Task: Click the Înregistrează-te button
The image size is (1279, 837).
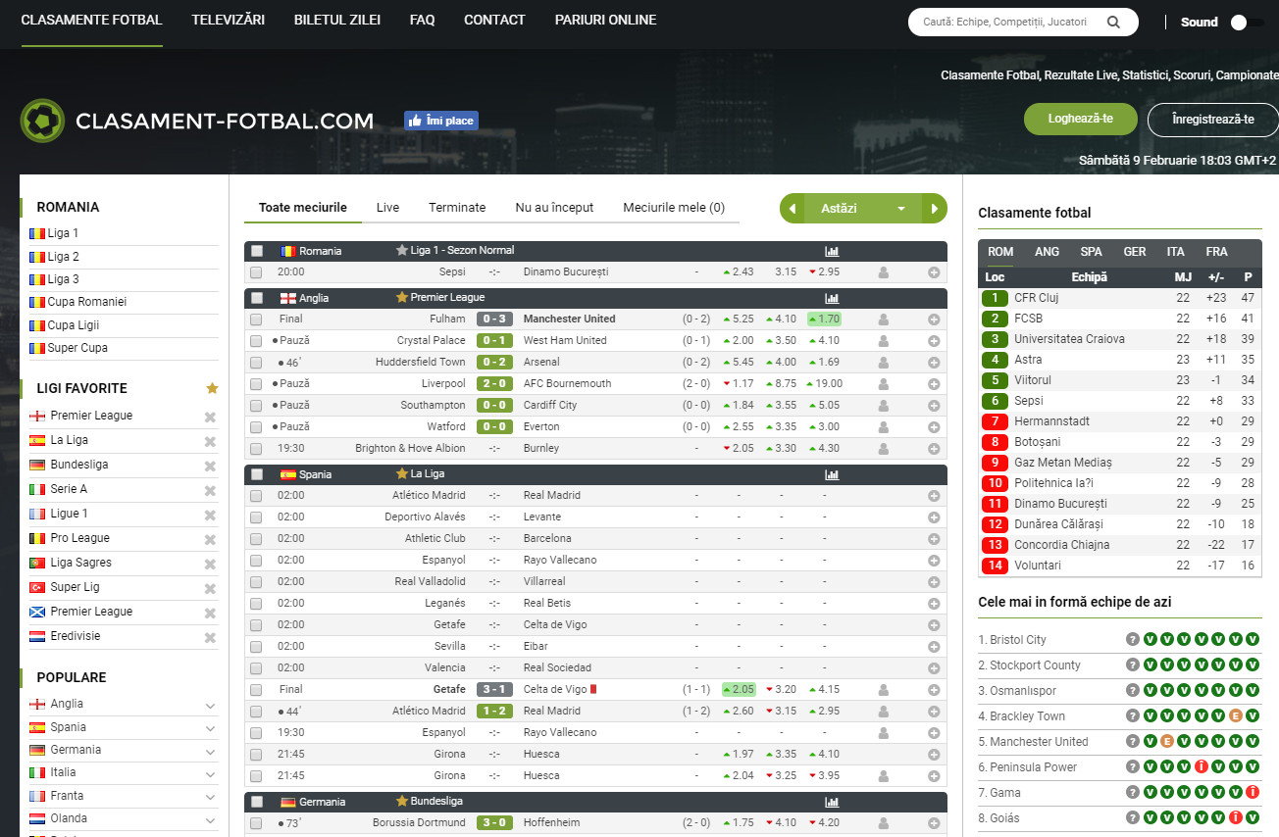Action: coord(1212,119)
